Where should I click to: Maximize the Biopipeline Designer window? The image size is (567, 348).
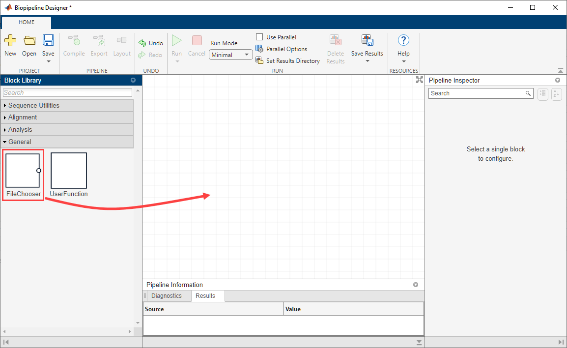click(x=533, y=7)
